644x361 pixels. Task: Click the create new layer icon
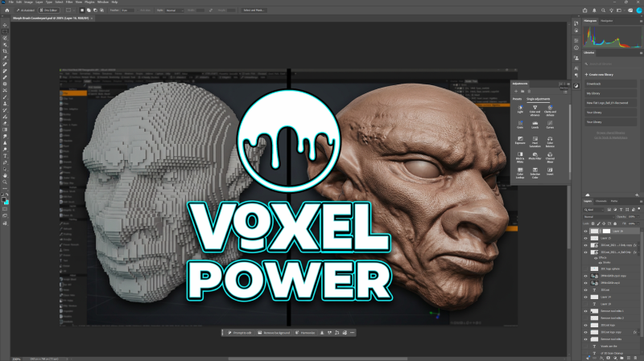pos(629,358)
